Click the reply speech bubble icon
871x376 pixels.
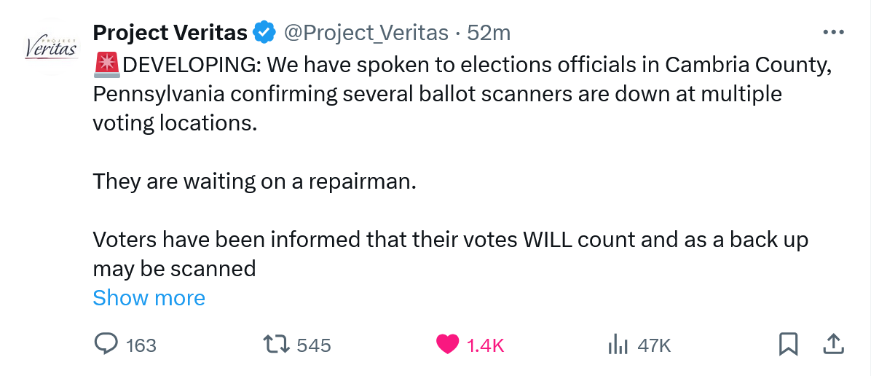[106, 344]
